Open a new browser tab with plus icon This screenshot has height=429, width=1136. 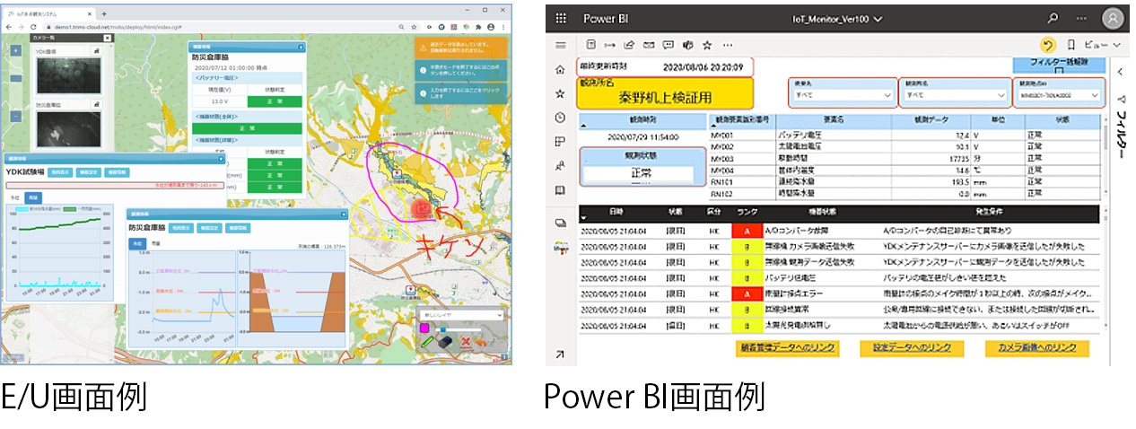[104, 13]
